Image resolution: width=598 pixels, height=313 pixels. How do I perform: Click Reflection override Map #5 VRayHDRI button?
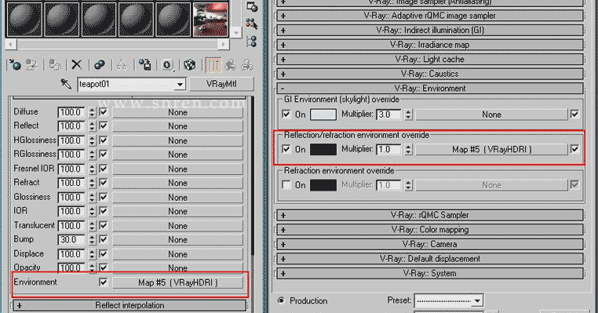491,150
